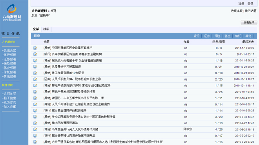
Task: Click post icon beside 从零开始学习股票知识
Action: coord(35,67)
